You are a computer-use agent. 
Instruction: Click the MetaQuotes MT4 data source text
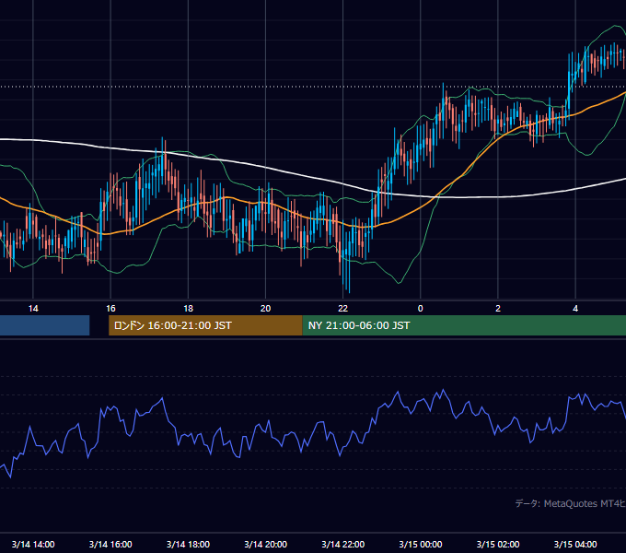pyautogui.click(x=570, y=503)
